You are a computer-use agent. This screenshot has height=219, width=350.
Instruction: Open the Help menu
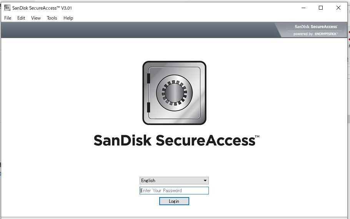68,18
